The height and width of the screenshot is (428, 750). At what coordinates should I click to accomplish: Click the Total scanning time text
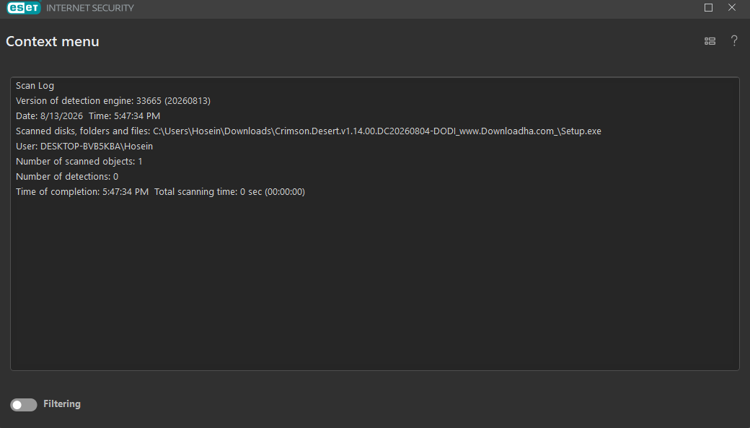click(x=229, y=191)
